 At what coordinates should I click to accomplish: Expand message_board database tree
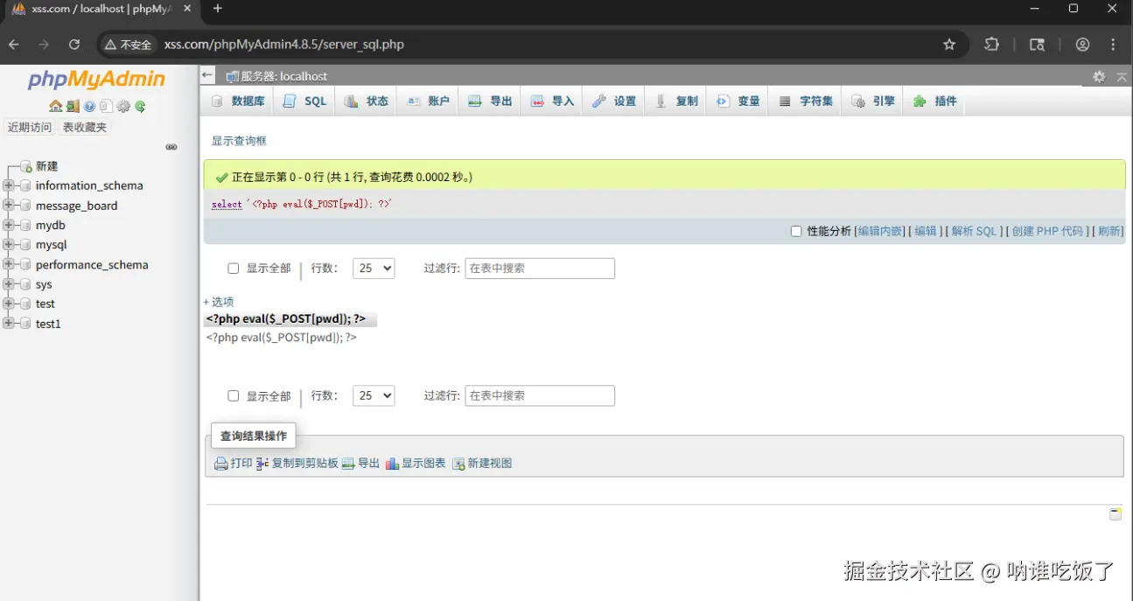pyautogui.click(x=9, y=206)
